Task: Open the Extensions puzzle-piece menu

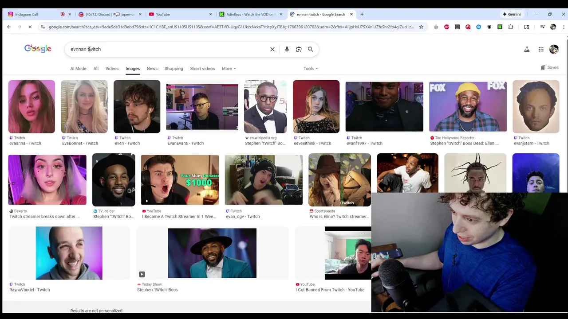Action: (511, 27)
